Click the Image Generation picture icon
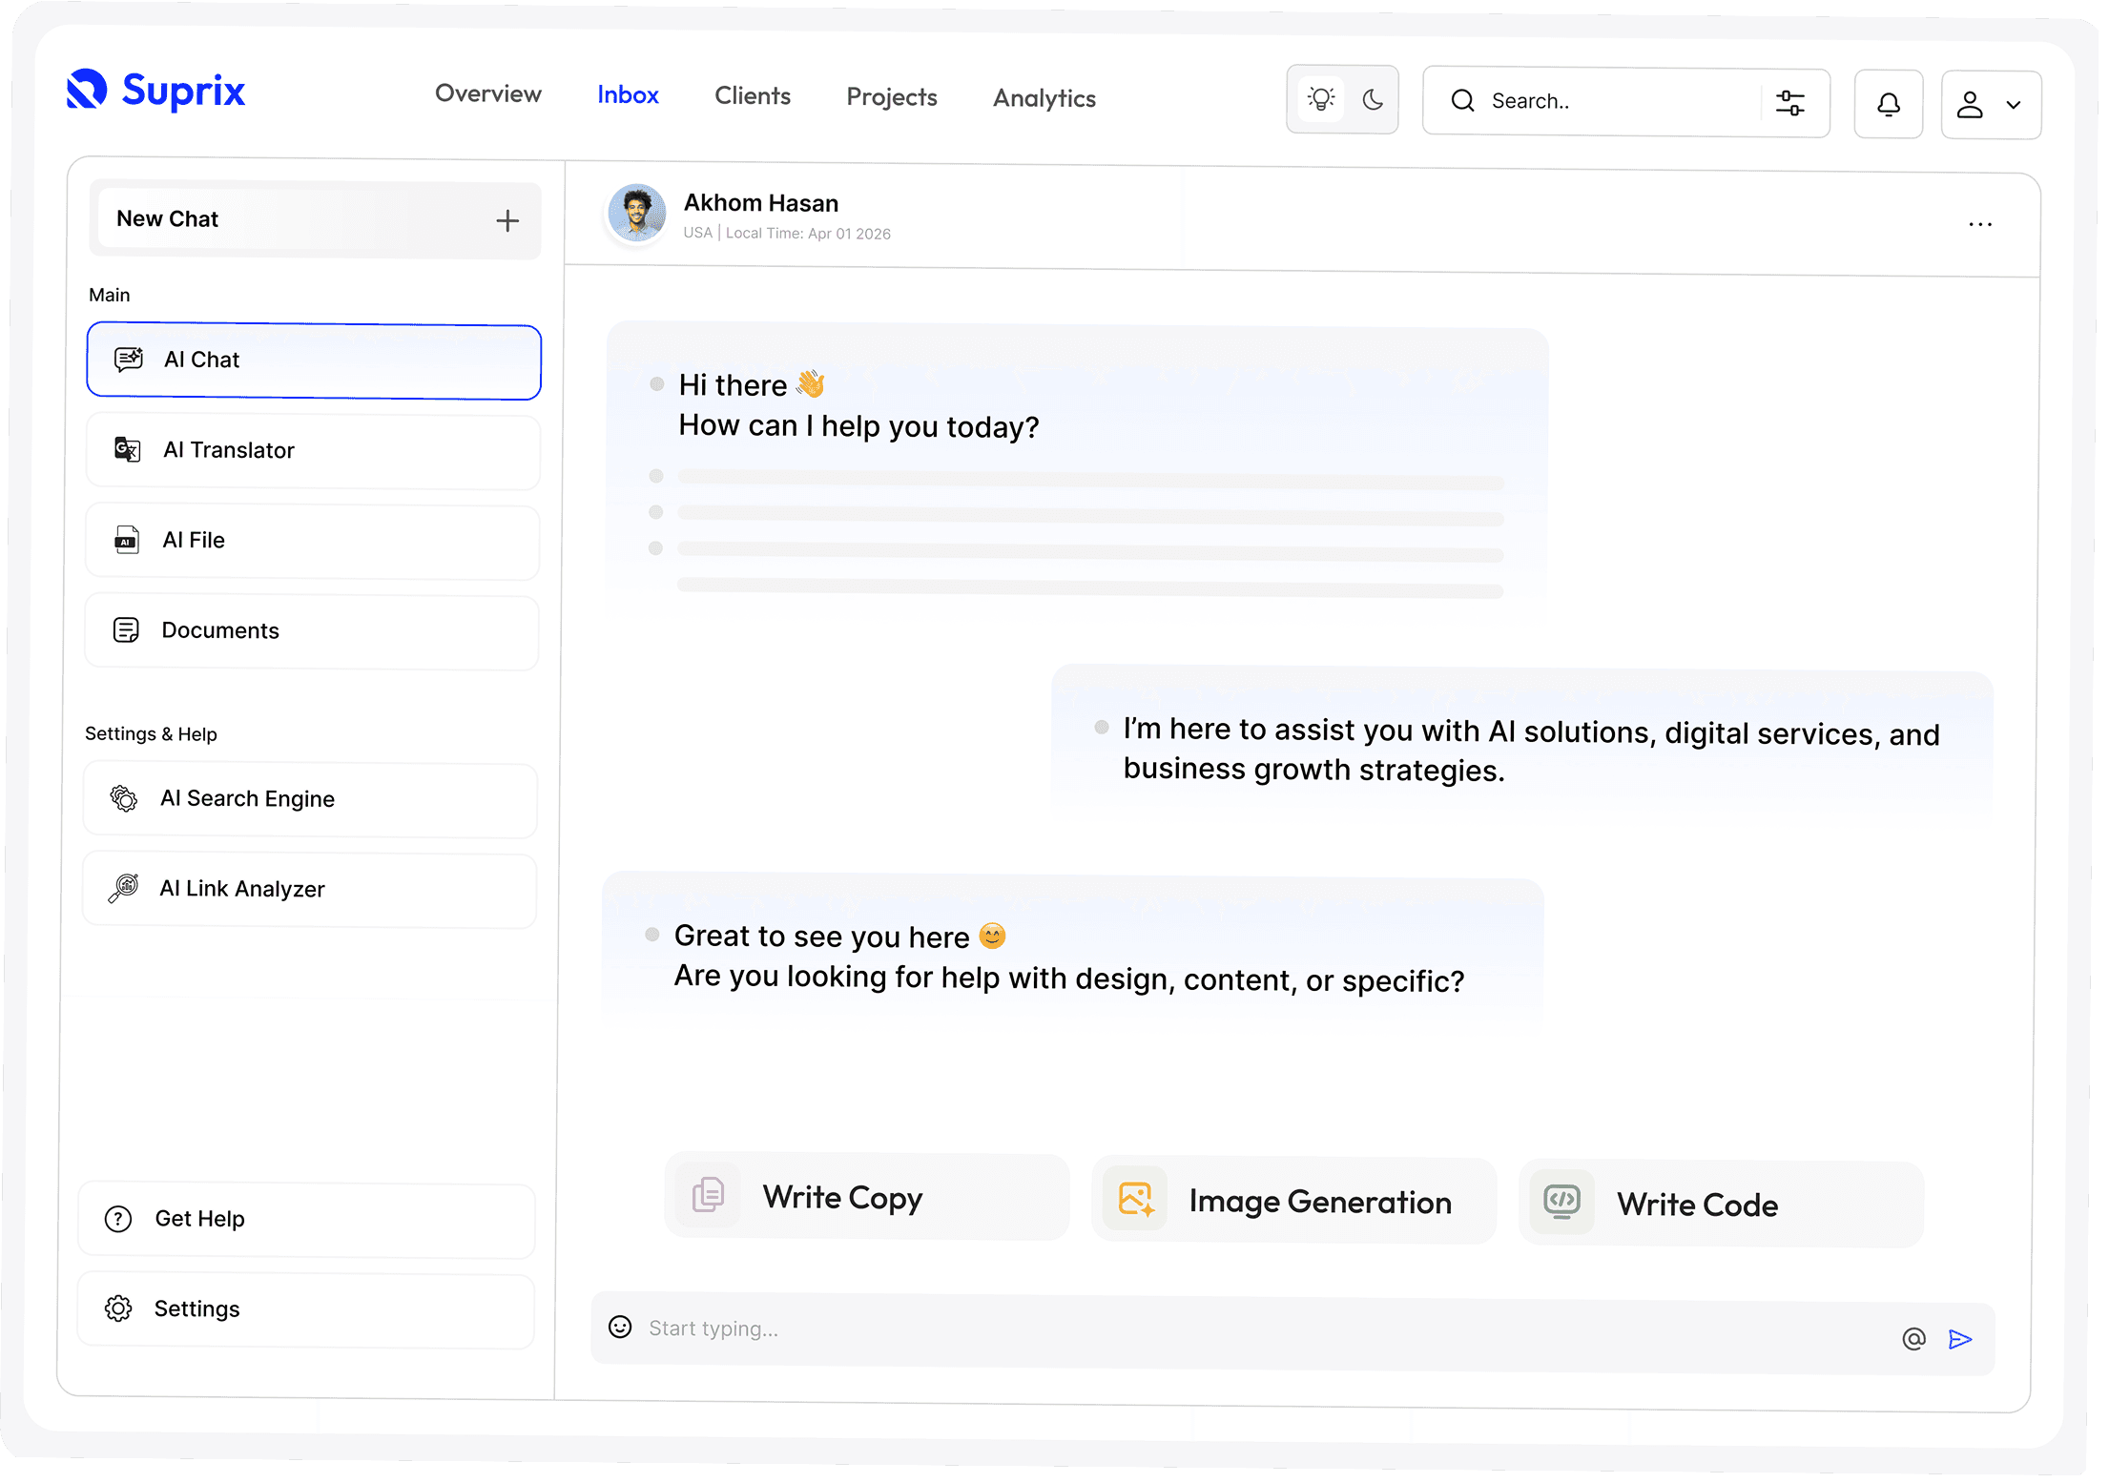The height and width of the screenshot is (1483, 2109). 1136,1199
